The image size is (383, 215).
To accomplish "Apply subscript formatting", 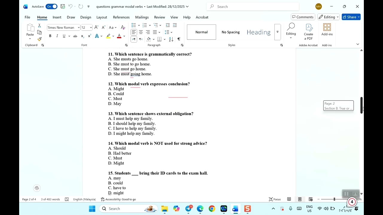I will tap(83, 36).
